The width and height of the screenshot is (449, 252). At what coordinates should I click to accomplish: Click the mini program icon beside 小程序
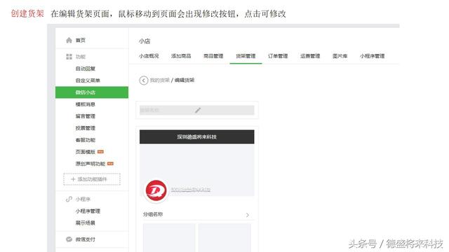tap(69, 199)
